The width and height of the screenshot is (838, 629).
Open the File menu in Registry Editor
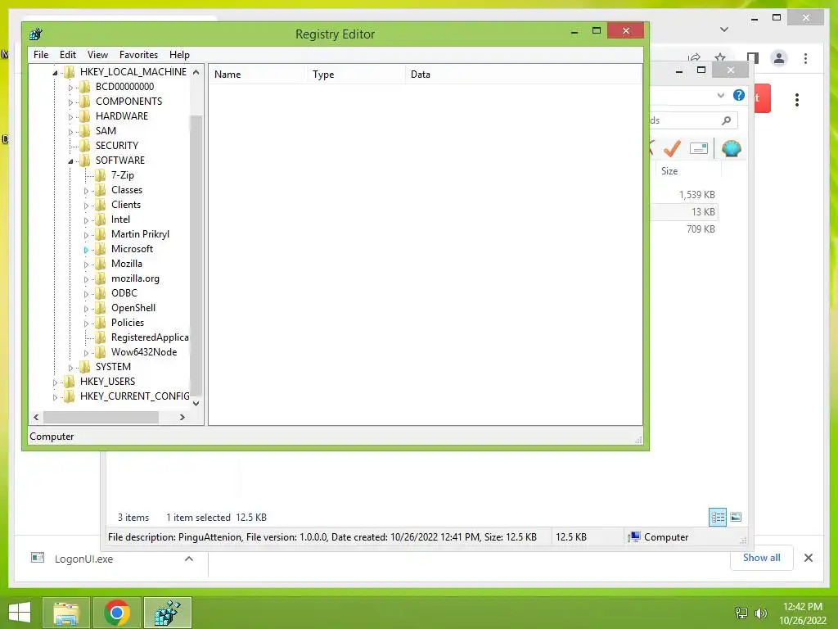click(41, 55)
